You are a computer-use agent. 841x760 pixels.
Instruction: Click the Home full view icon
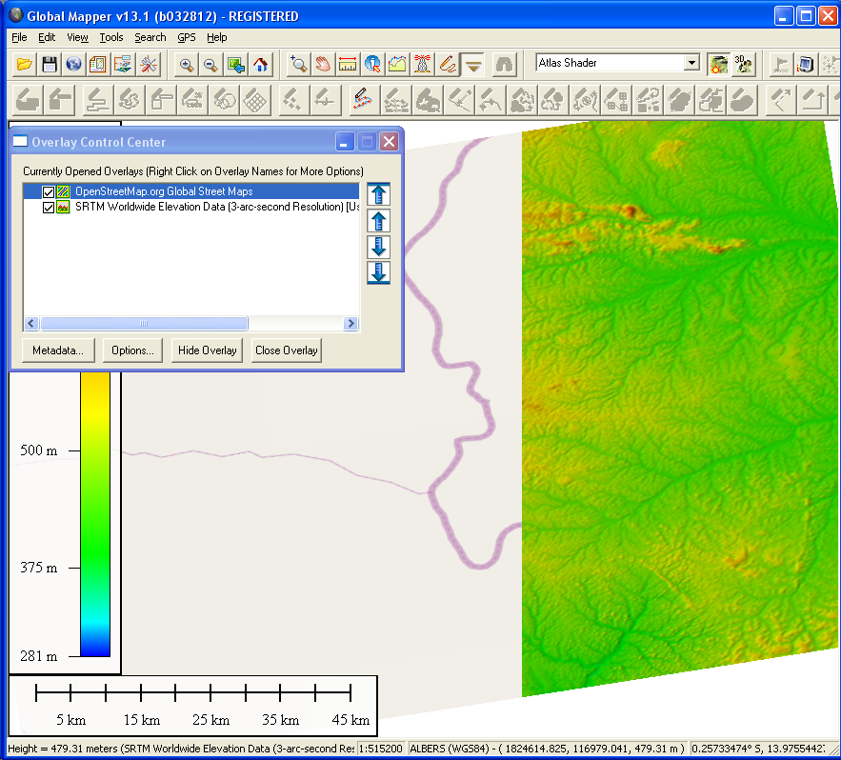tap(260, 65)
